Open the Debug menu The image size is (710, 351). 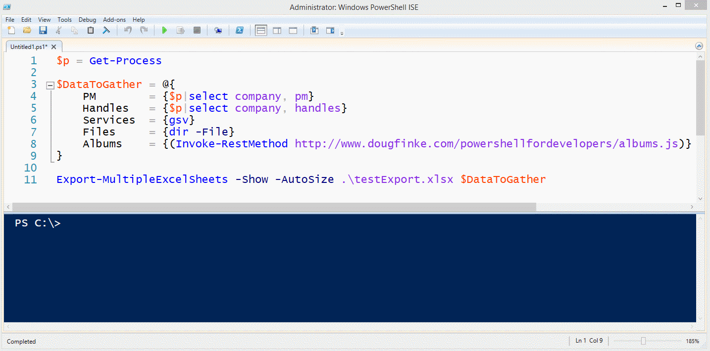87,20
